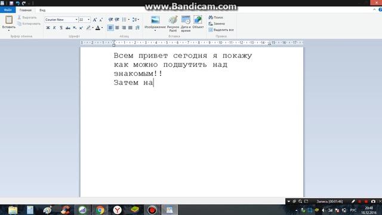Open the bullet list style dropdown arrow
The height and width of the screenshot is (215, 382).
pos(129,20)
